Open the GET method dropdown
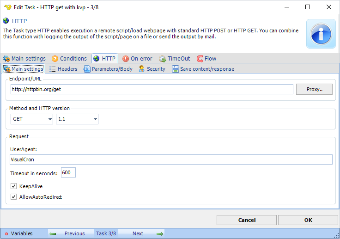The height and width of the screenshot is (239, 340). (32, 119)
